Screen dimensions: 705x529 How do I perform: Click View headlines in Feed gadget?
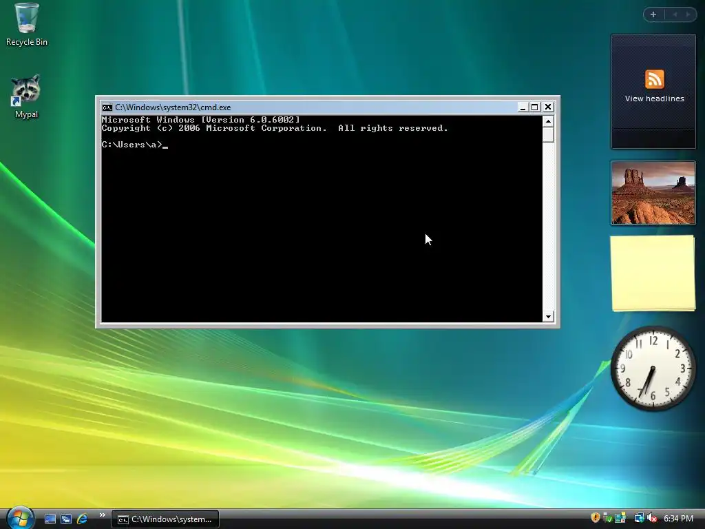654,98
